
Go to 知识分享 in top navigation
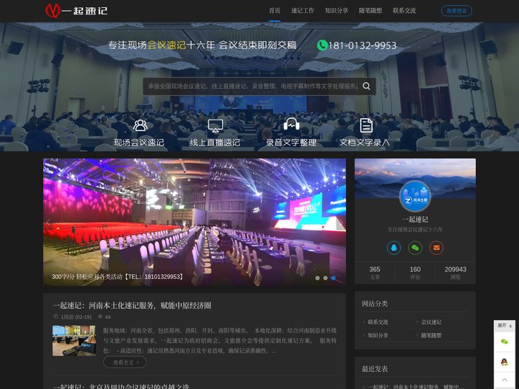(337, 11)
